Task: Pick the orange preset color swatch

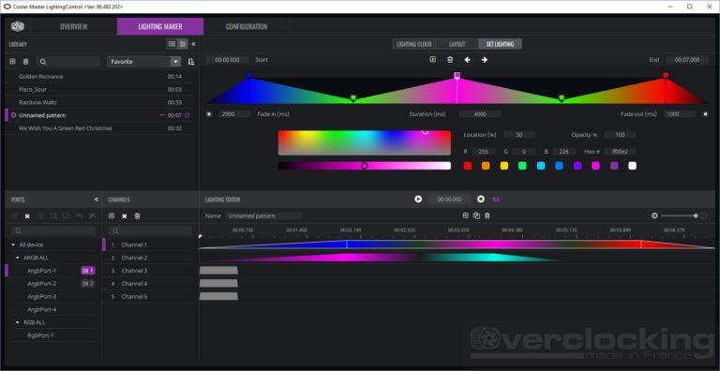Action: 486,166
